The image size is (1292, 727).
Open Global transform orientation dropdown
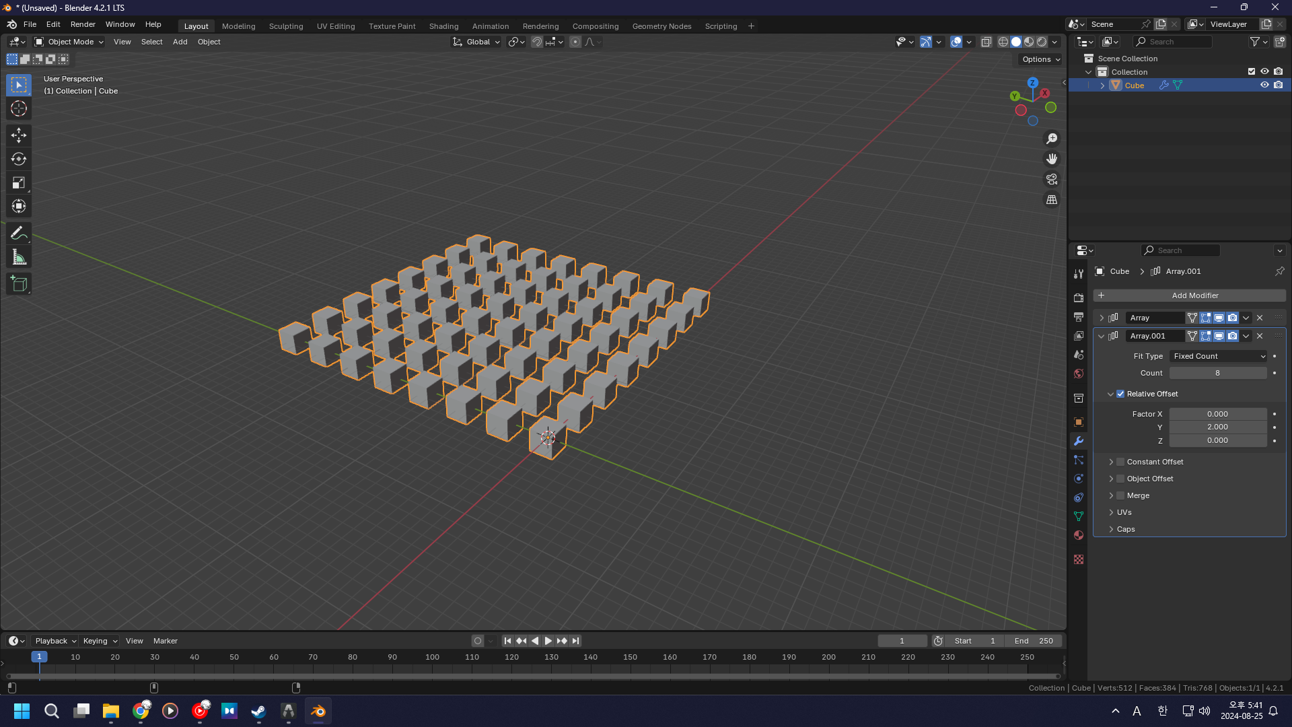coord(476,42)
